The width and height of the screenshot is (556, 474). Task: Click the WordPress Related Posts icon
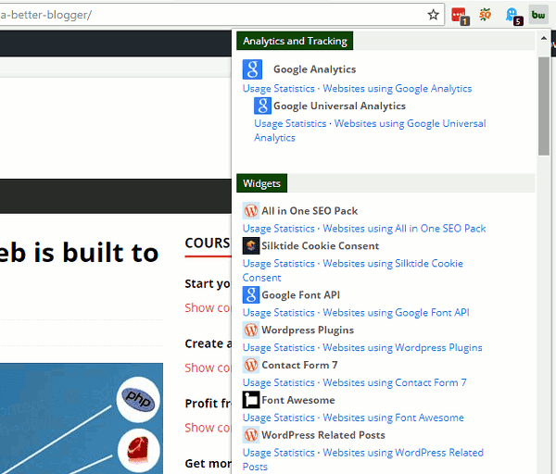click(251, 435)
